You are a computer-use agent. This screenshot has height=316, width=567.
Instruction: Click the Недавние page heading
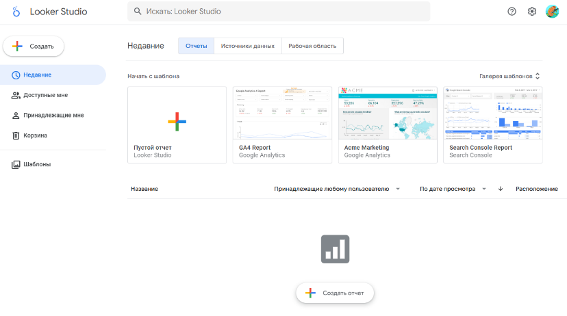click(146, 46)
